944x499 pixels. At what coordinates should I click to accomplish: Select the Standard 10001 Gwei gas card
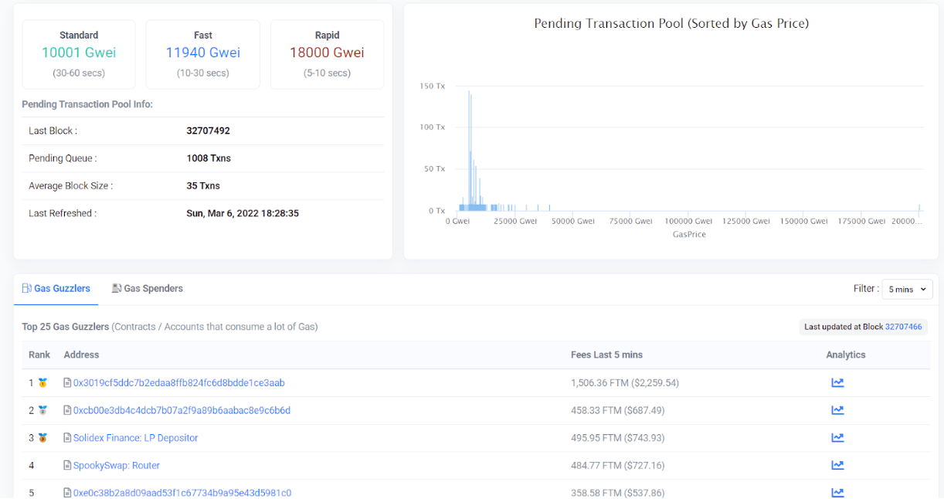(79, 54)
